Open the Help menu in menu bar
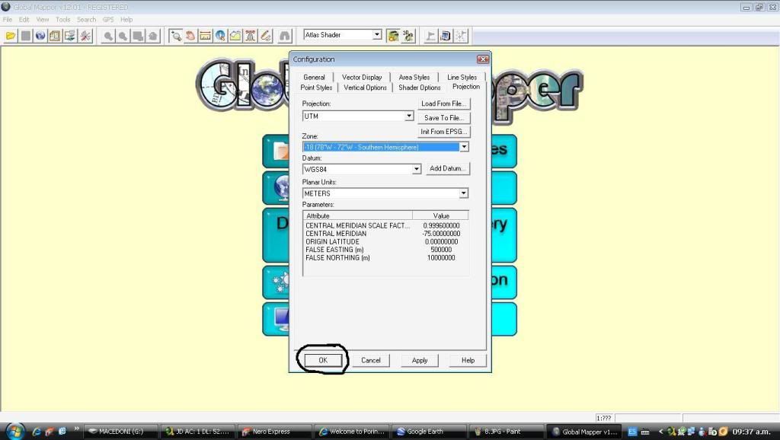 point(126,19)
